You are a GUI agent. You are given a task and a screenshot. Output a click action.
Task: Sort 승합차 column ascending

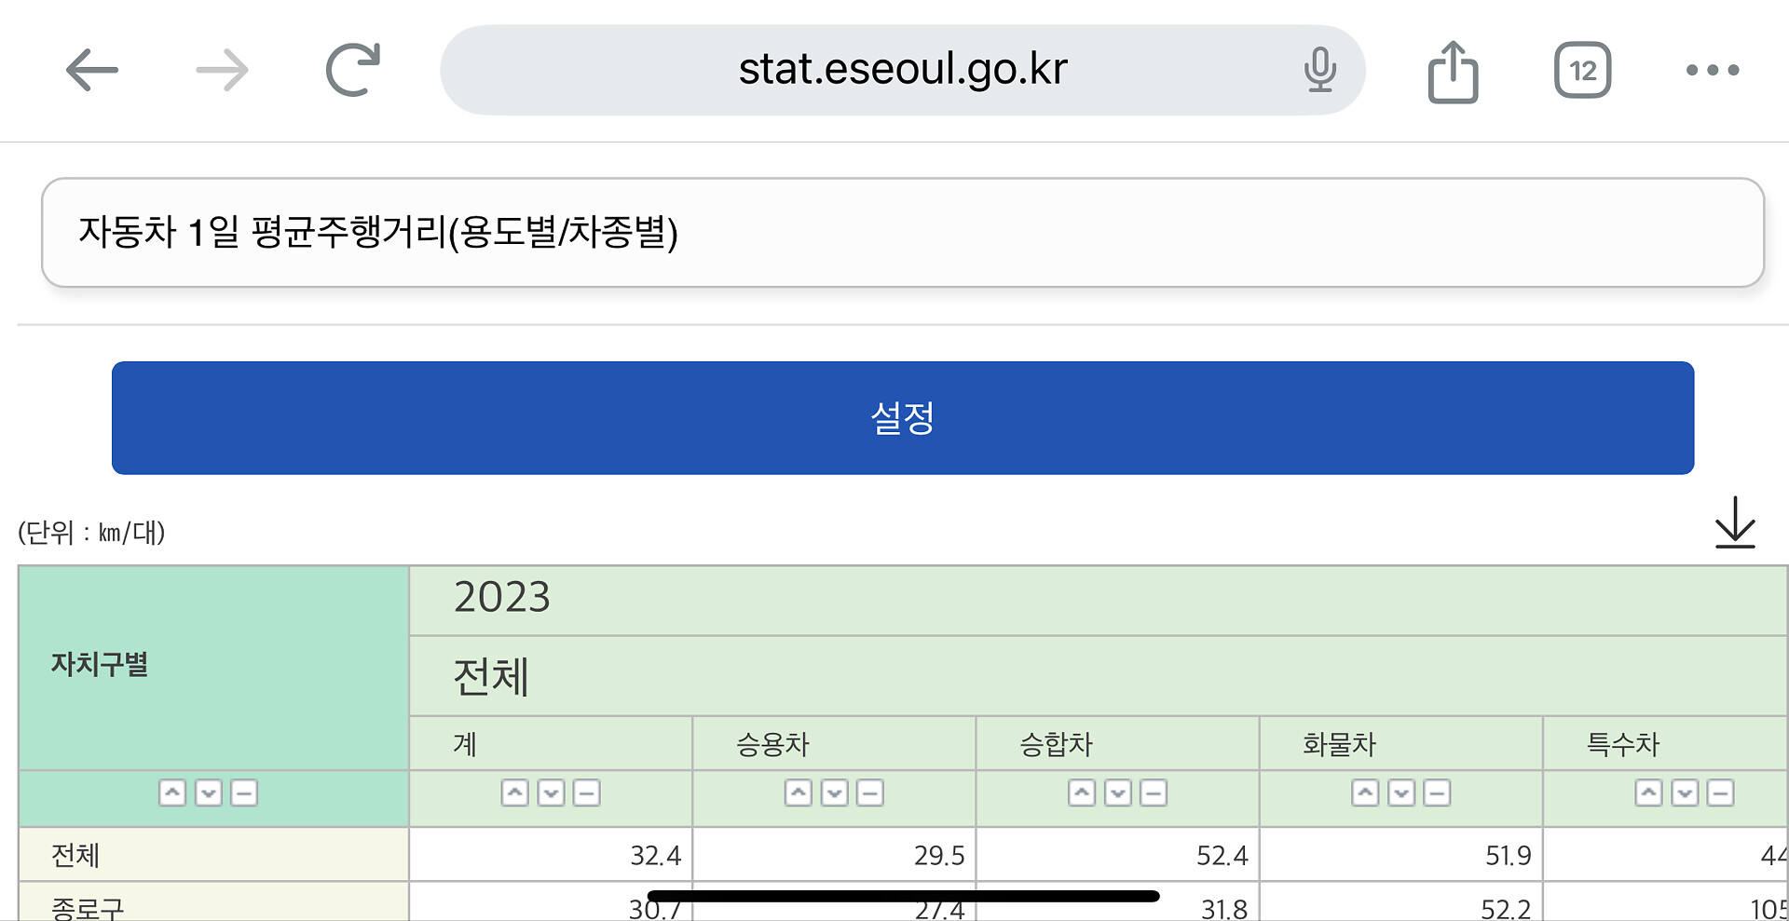pos(1082,793)
